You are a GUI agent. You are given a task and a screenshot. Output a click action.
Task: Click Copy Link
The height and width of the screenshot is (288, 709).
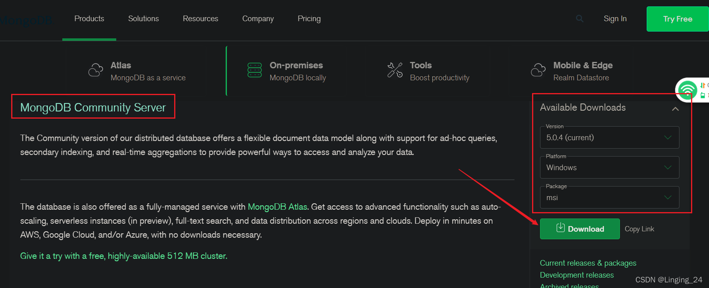tap(639, 229)
